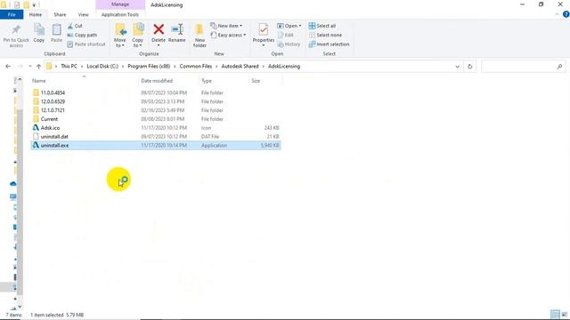Viewport: 570px width, 320px height.
Task: Select the Current folder
Action: (x=156, y=119)
